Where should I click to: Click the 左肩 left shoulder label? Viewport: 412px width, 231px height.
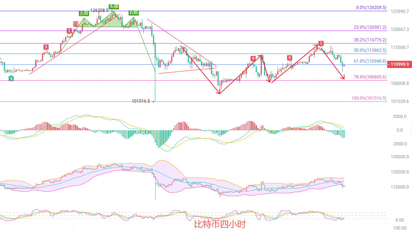click(x=83, y=13)
